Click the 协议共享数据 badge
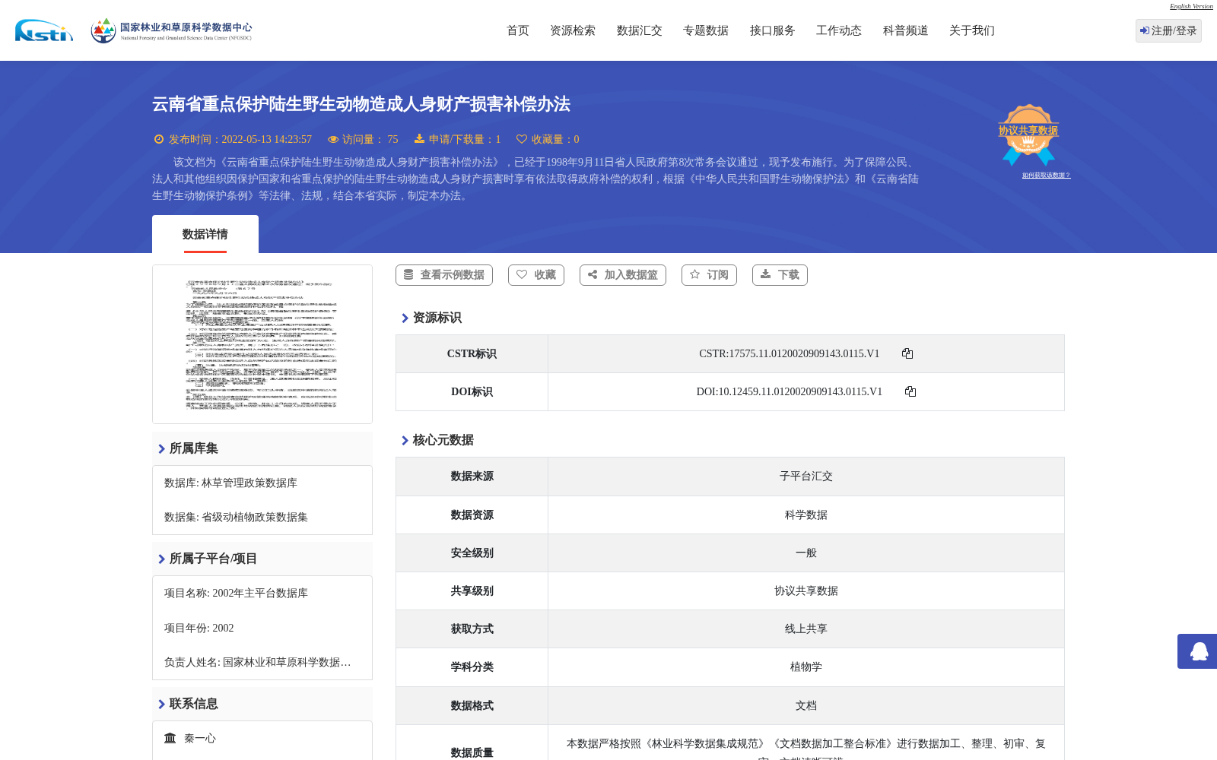 point(1028,135)
